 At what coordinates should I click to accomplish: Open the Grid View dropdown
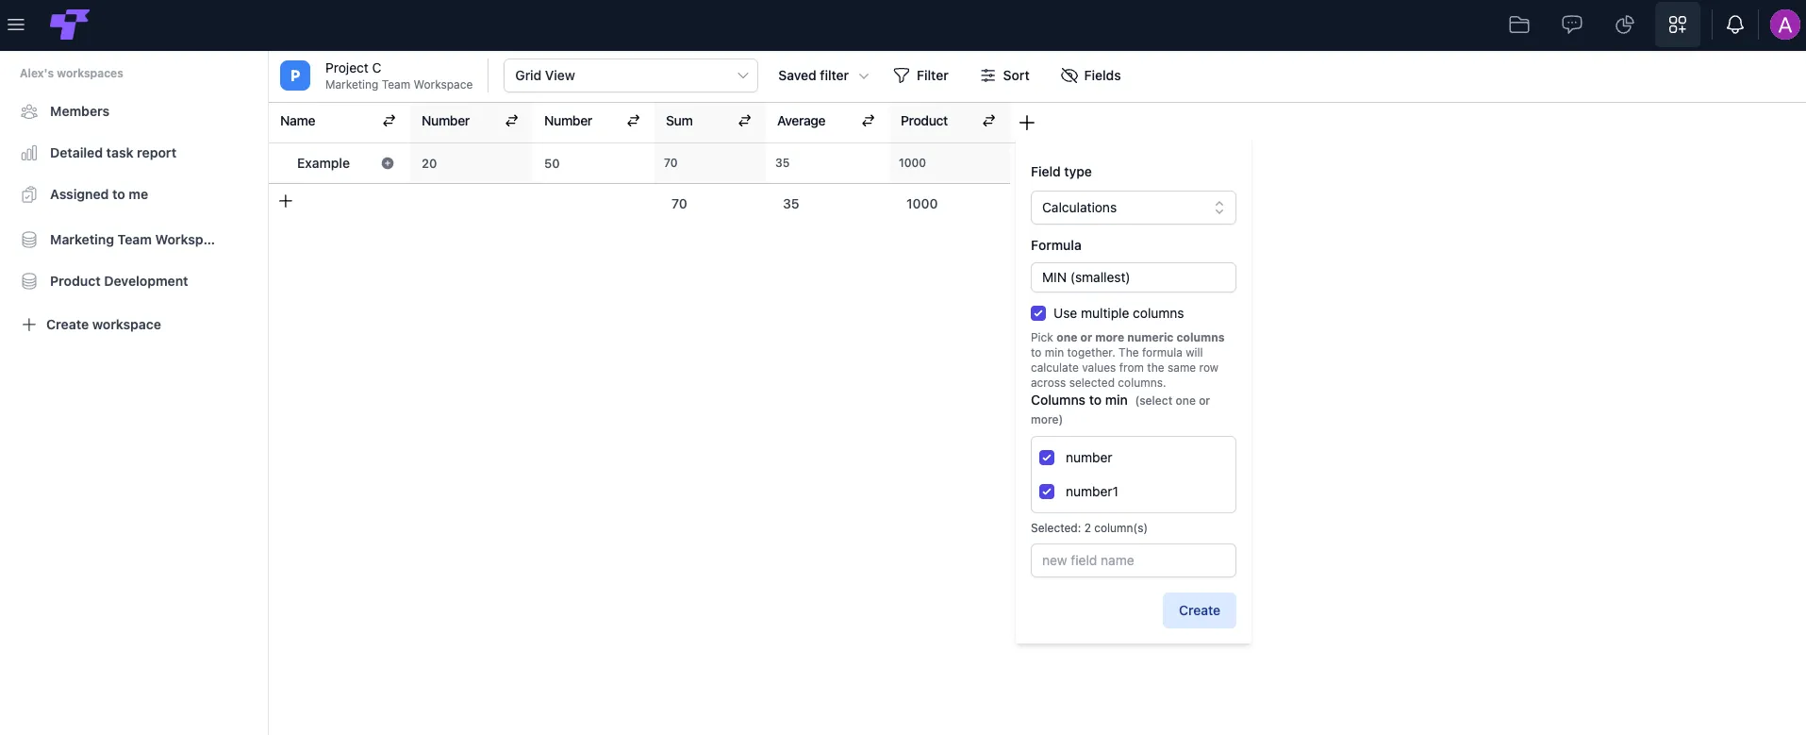pyautogui.click(x=631, y=75)
